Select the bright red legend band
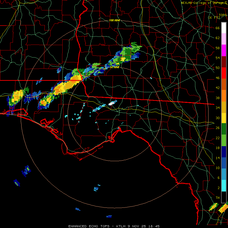This screenshot has width=228, height=228. point(224,73)
